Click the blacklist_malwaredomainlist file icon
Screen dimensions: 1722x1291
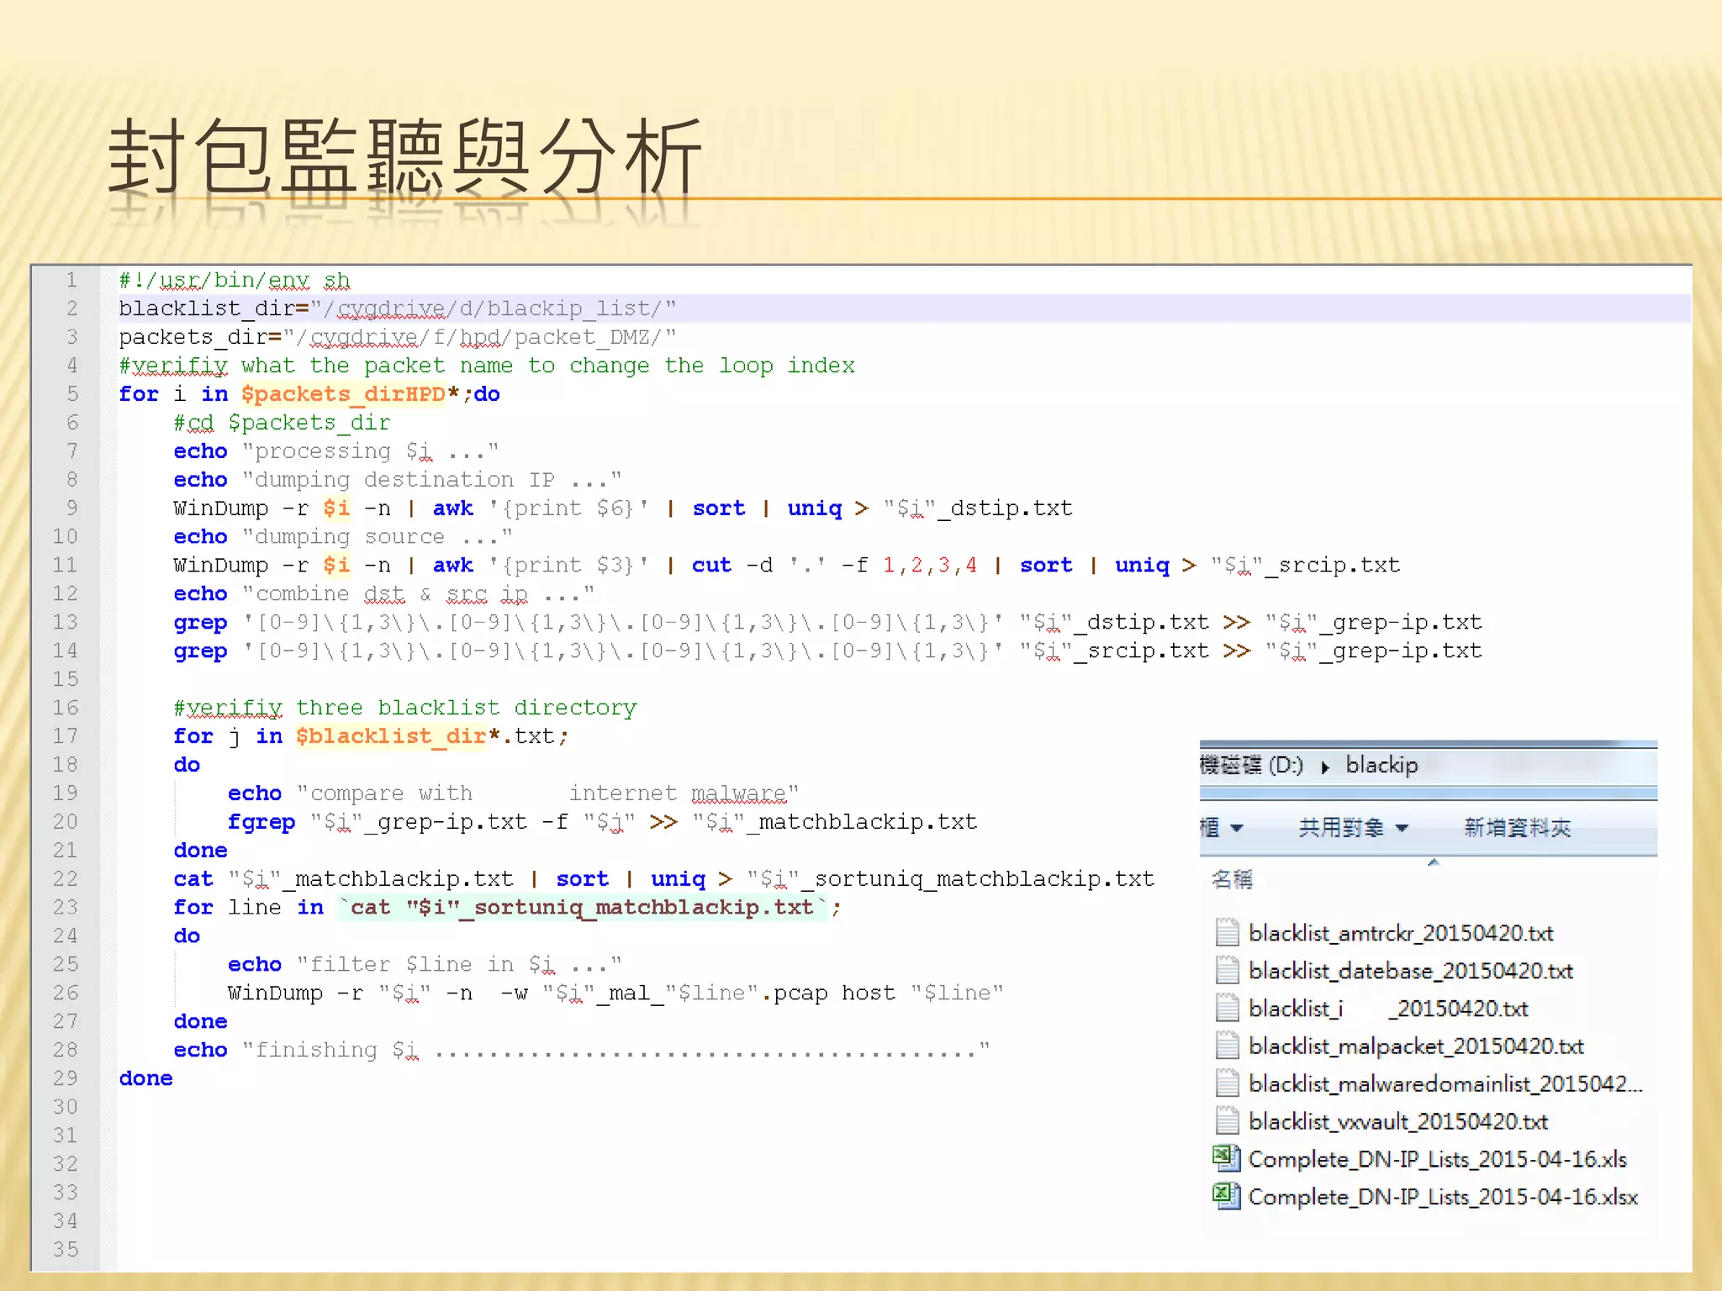tap(1227, 1083)
